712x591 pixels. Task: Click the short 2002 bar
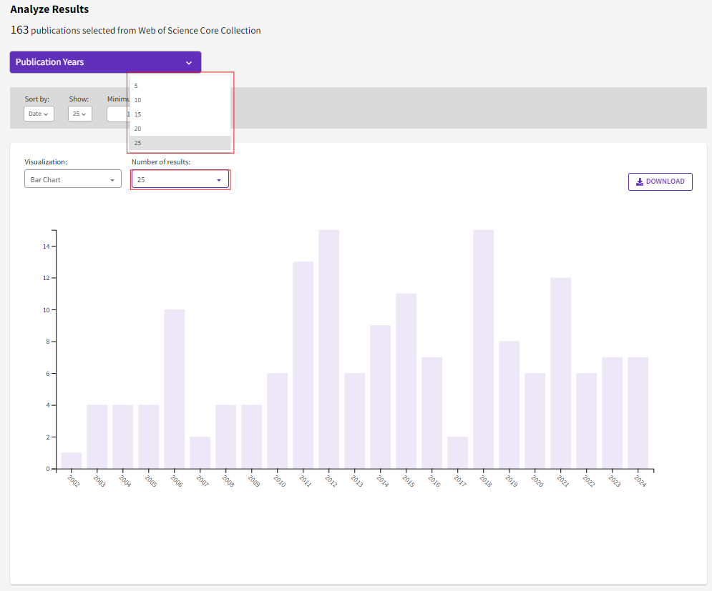click(72, 461)
